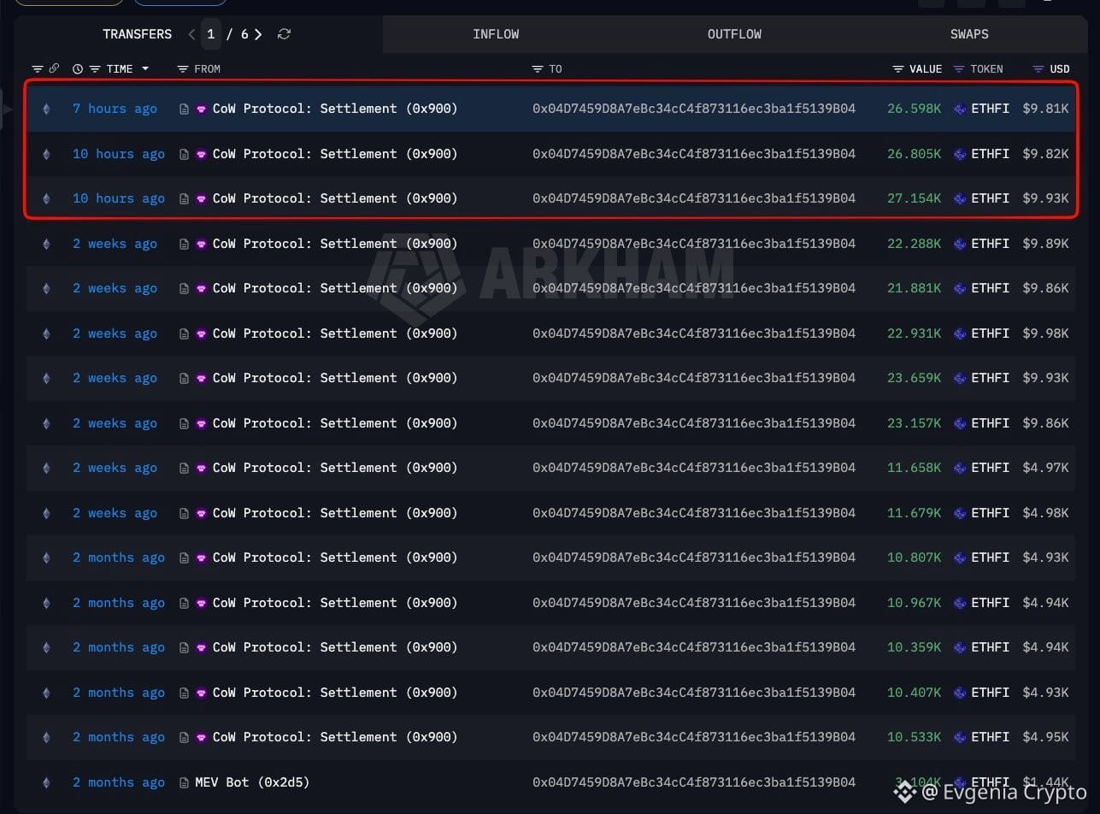Click the 23.157K value cell
This screenshot has height=814, width=1100.
(x=914, y=423)
